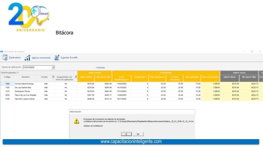263x147 pixels.
Task: Click the $324.77 SBC cell
Action: pyautogui.click(x=103, y=95)
